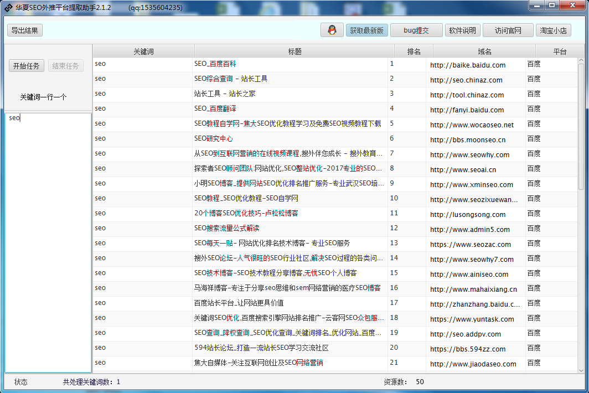Sort by 关键词 column header
This screenshot has width=589, height=393.
point(143,51)
